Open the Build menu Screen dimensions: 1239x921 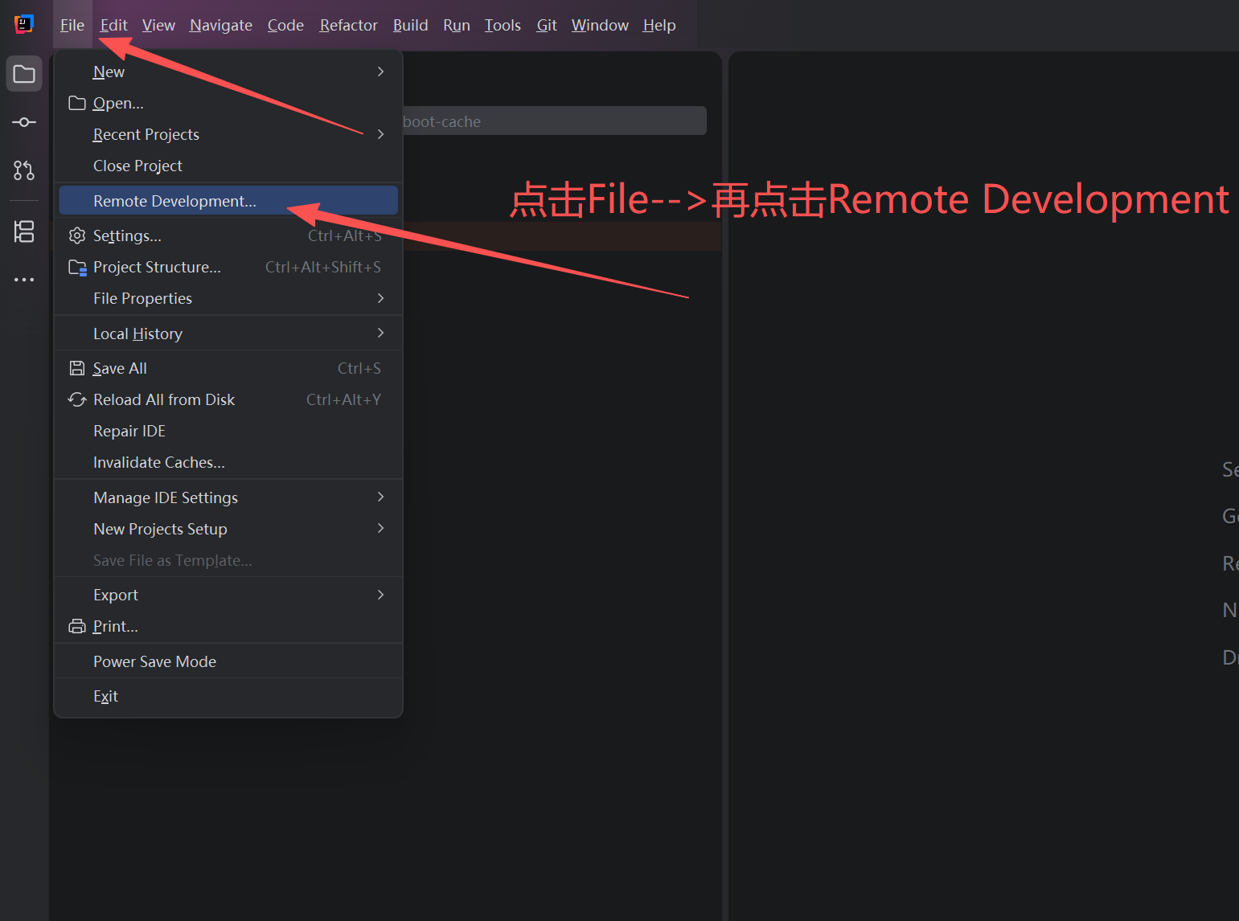(x=410, y=25)
